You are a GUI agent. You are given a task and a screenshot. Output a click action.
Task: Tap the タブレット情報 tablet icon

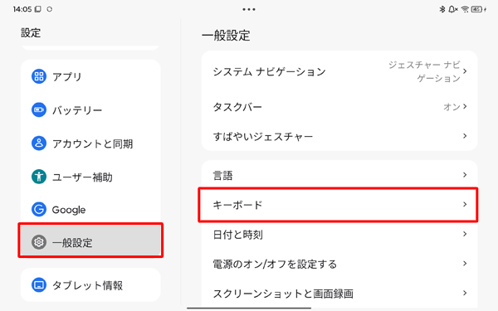click(39, 284)
